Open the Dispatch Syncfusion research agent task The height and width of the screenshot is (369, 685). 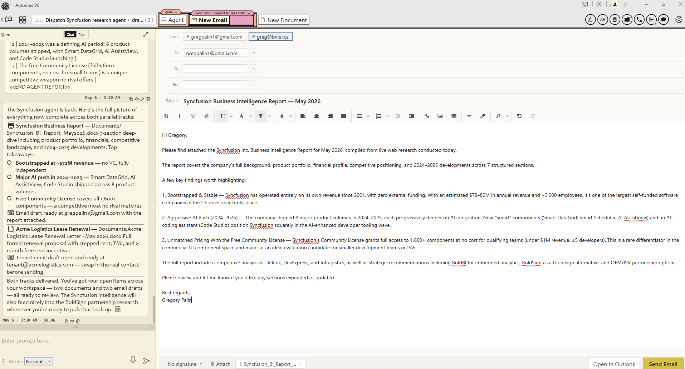pos(94,20)
